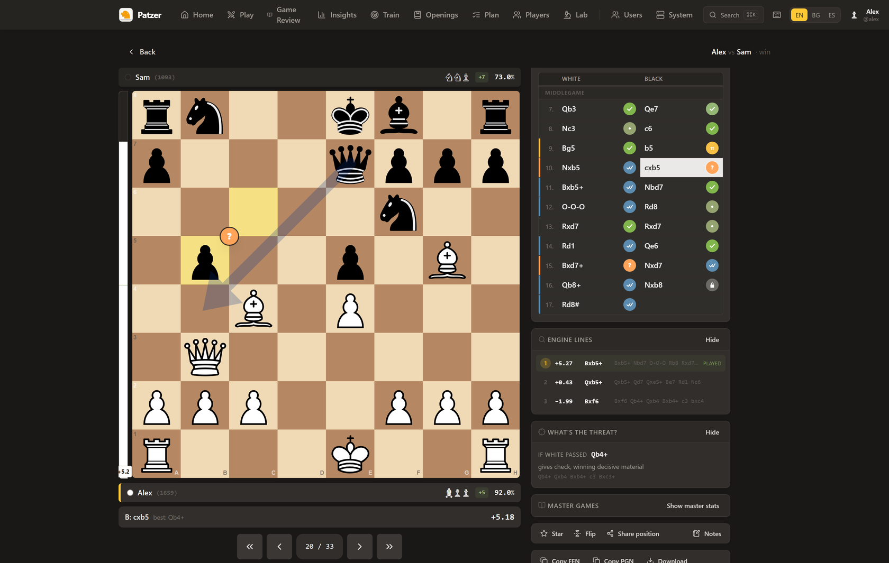Click mistake icon beside cxb5
This screenshot has width=889, height=563.
[x=712, y=168]
